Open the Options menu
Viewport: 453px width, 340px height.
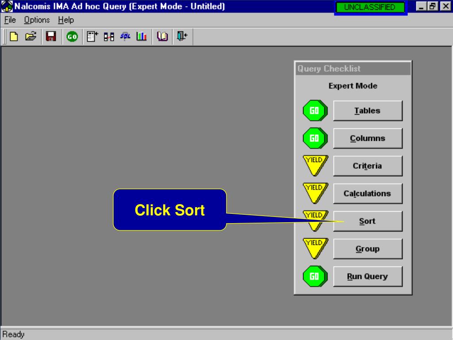[37, 20]
